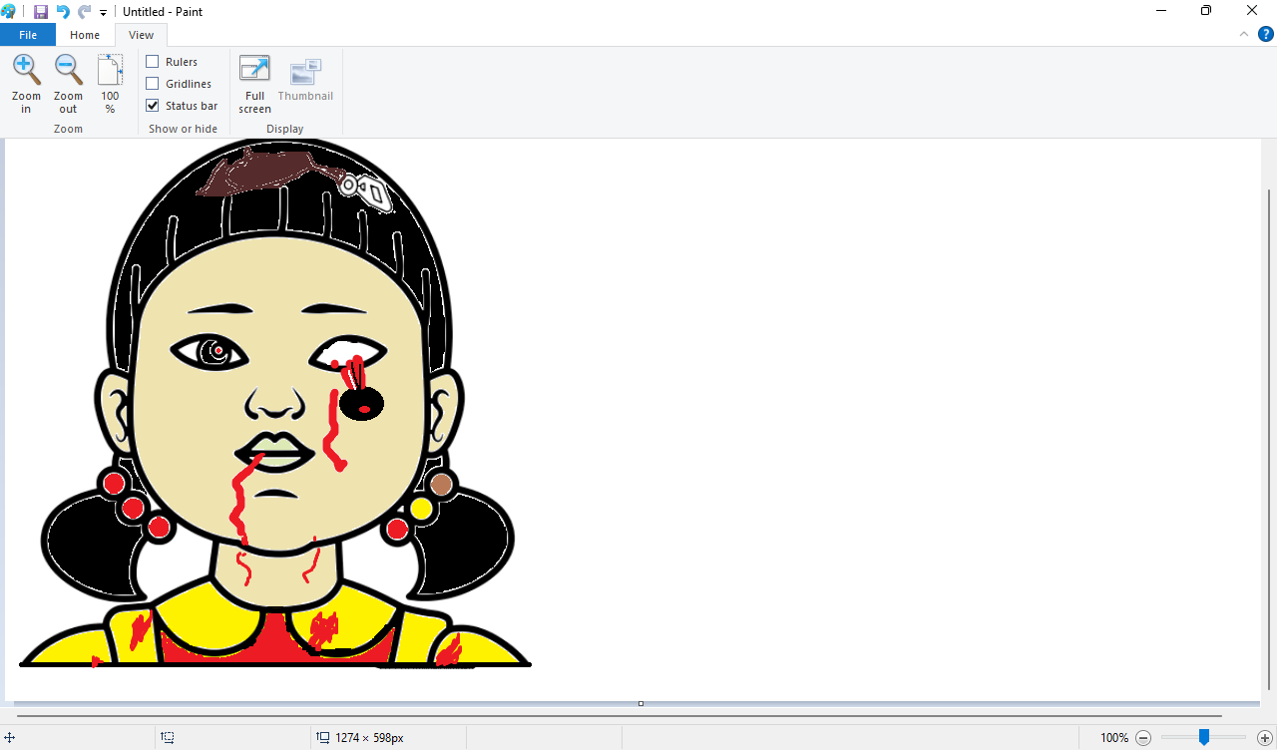The image size is (1277, 750).
Task: Click the status bar zoom-out minus button
Action: tap(1143, 738)
